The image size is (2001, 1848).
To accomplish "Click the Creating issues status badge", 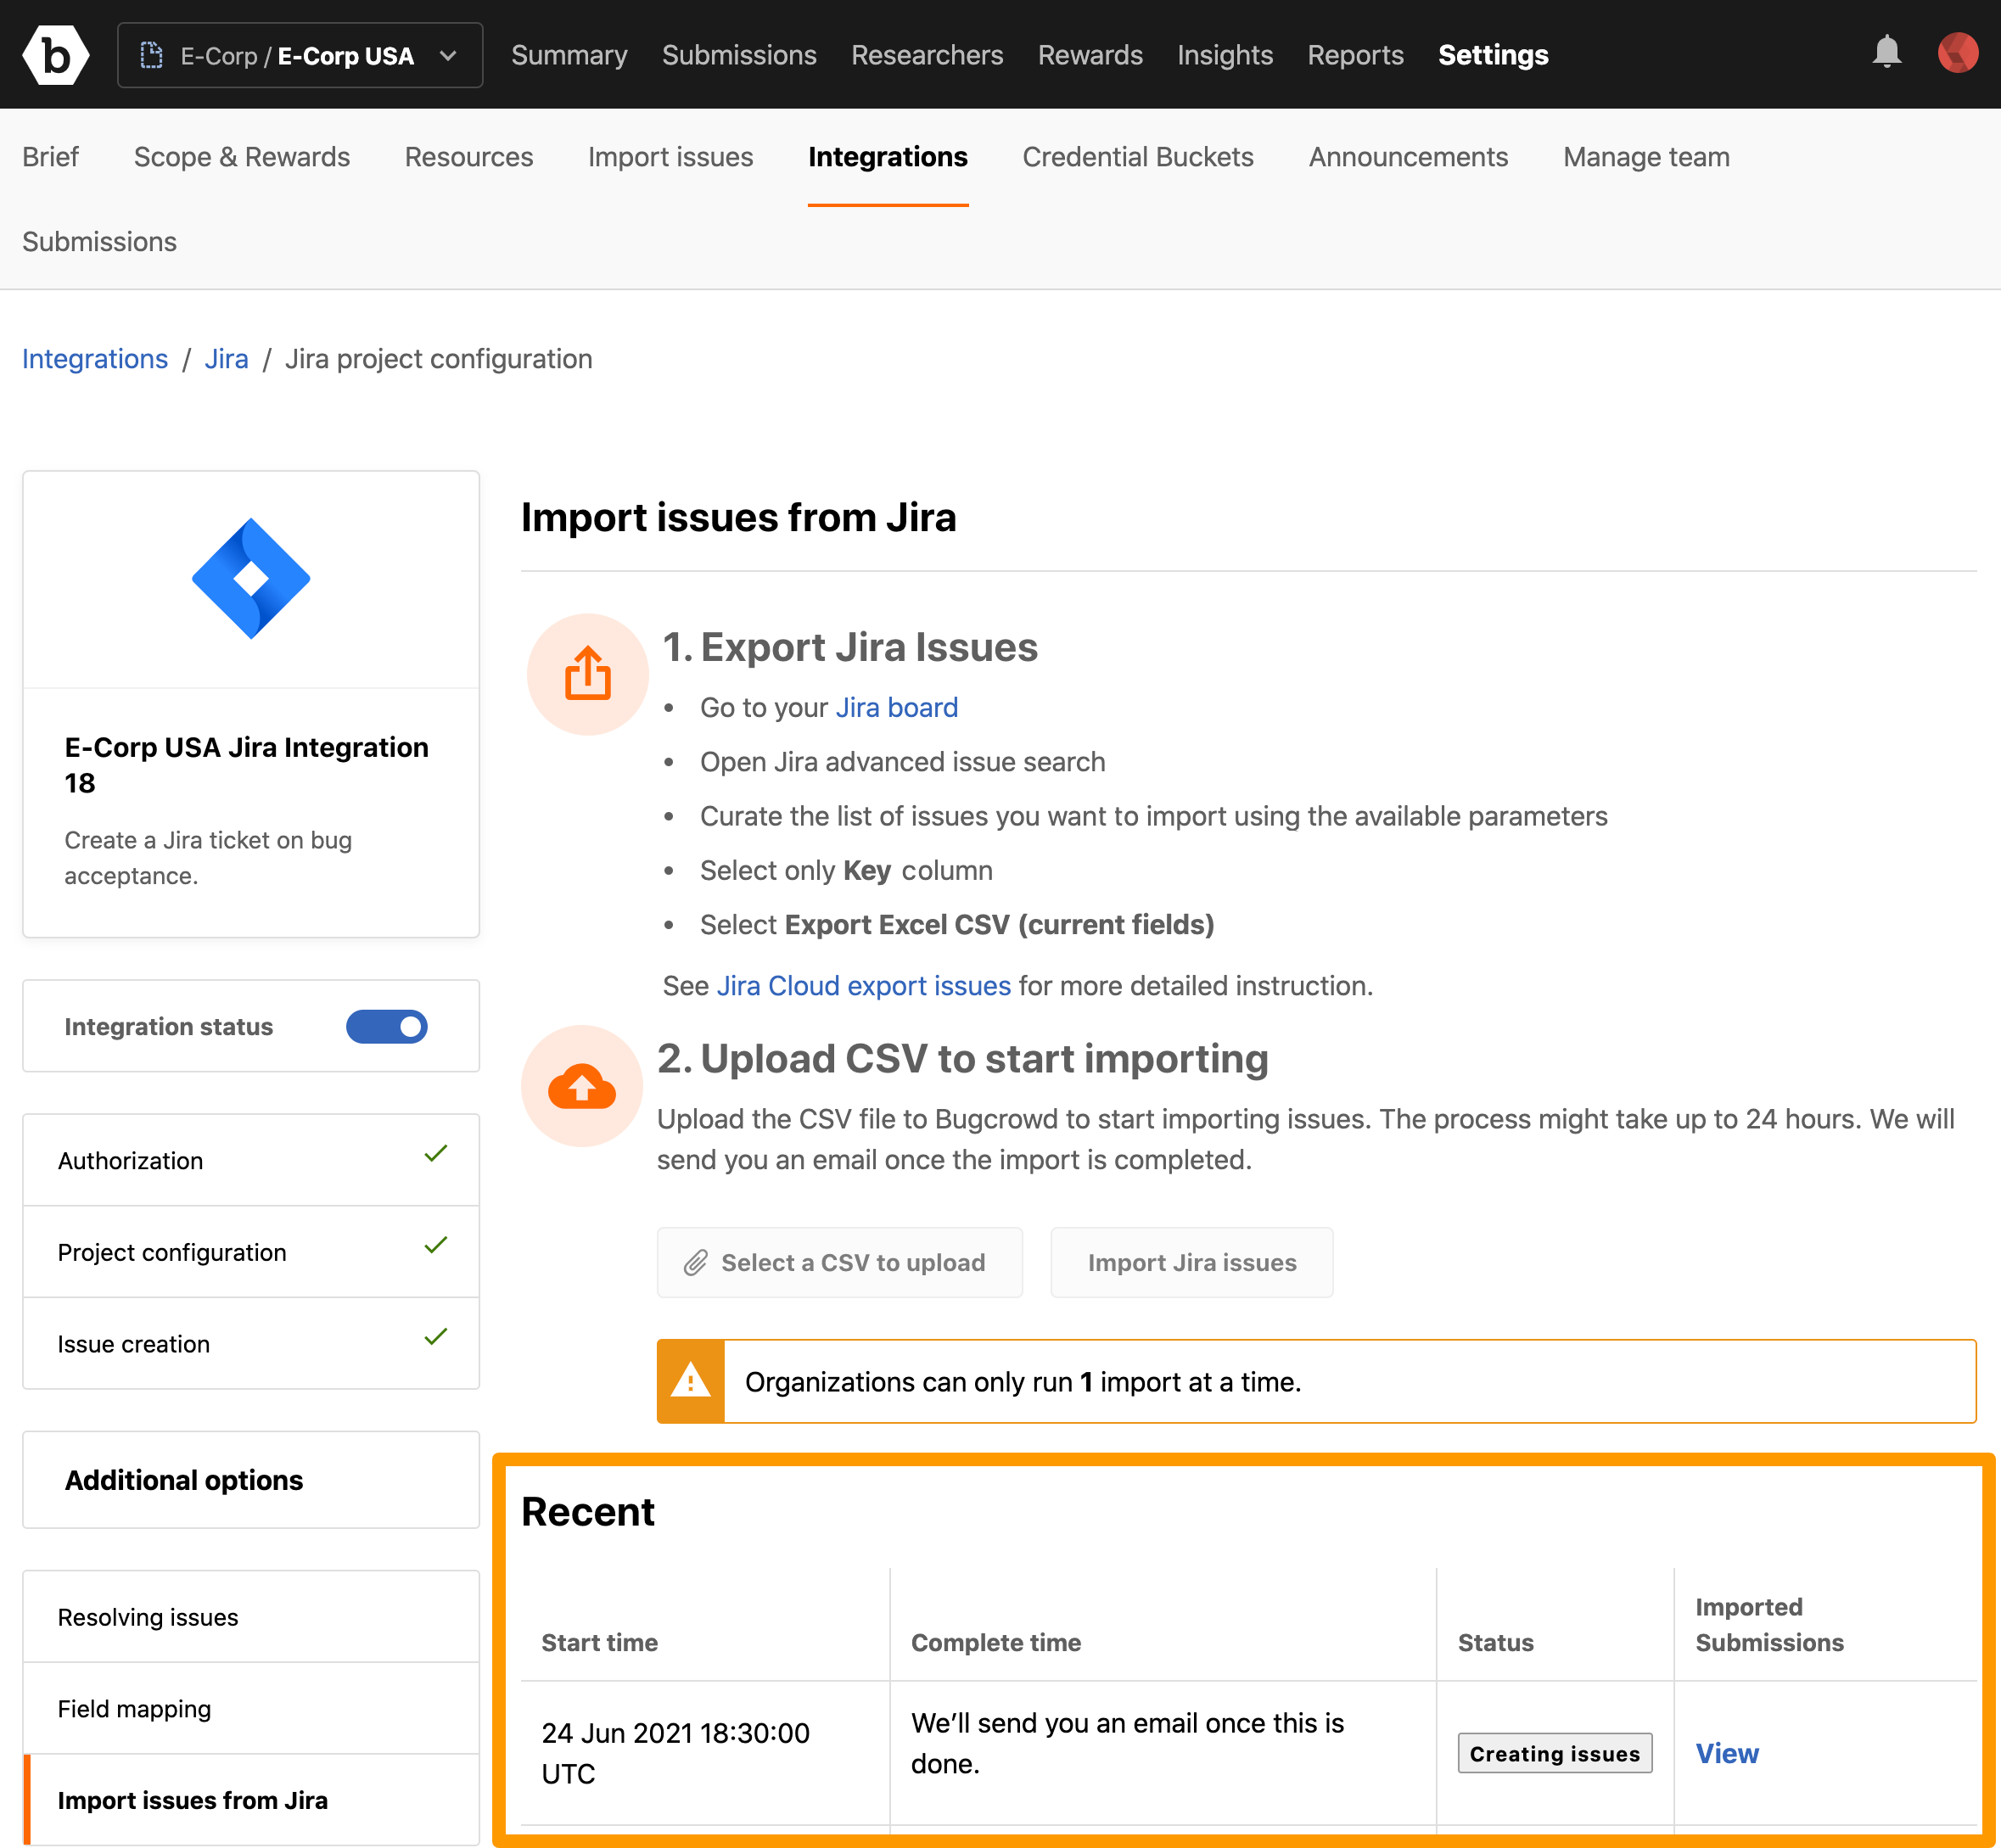I will (x=1555, y=1753).
